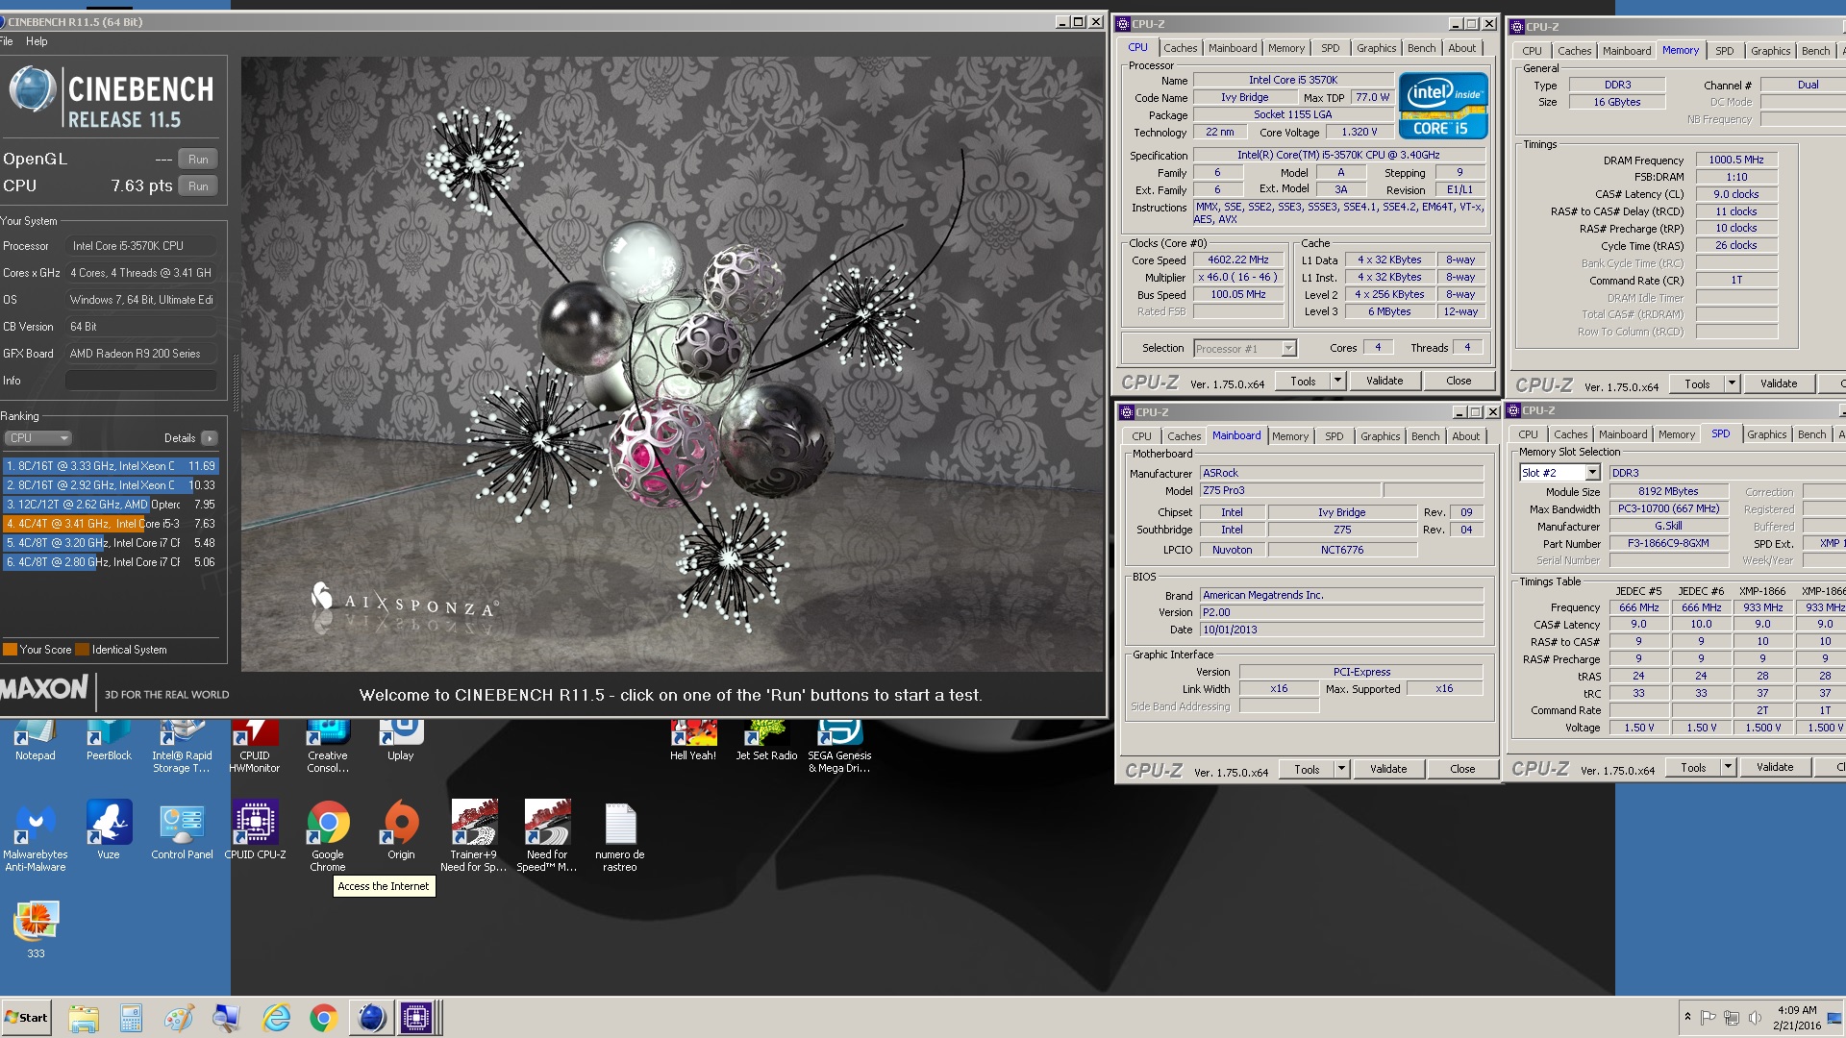1846x1038 pixels.
Task: Open Ranking CPU dropdown in Cinebench
Action: [x=38, y=438]
